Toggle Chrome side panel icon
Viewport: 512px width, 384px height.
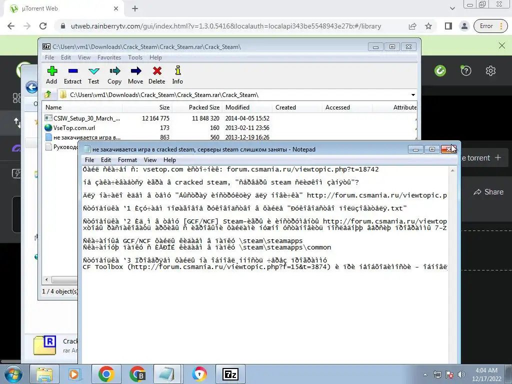(448, 26)
